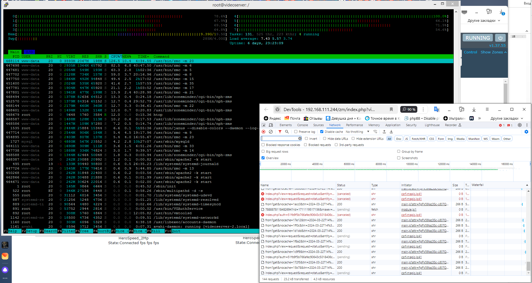Image resolution: width=532 pixels, height=283 pixels.
Task: Open the Application tab
Action: click(393, 125)
